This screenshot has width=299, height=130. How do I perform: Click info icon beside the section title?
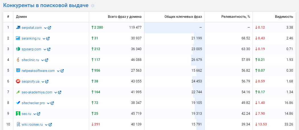click(93, 6)
